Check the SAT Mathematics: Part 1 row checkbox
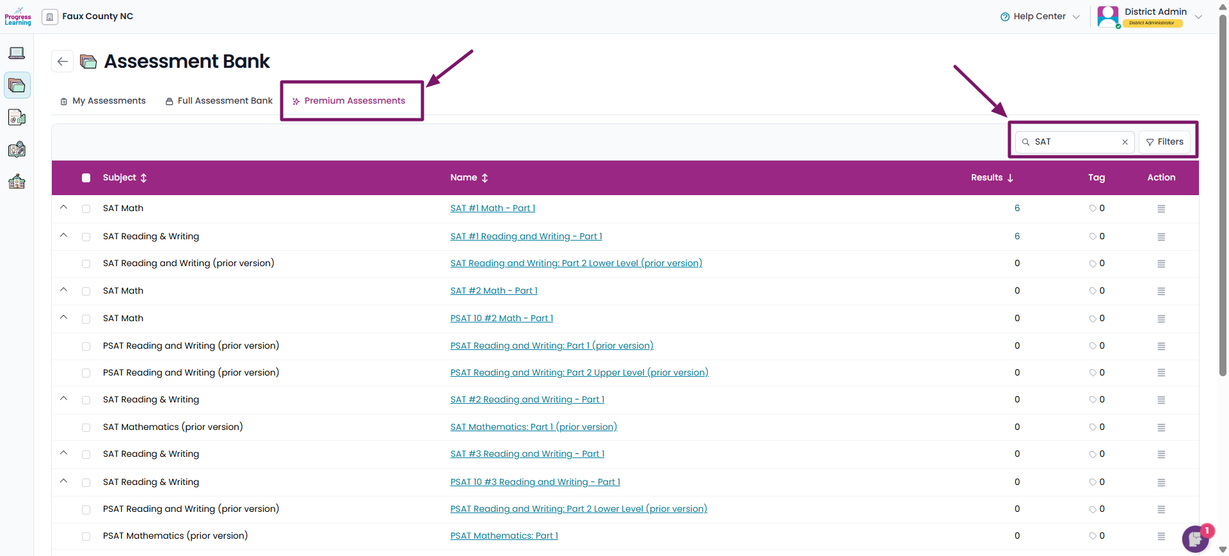This screenshot has width=1229, height=556. [86, 427]
